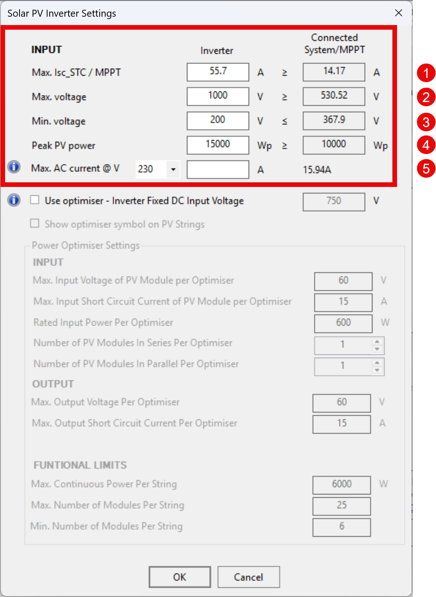Click the Solar PV Inverter Settings title
Image resolution: width=436 pixels, height=597 pixels.
(62, 13)
